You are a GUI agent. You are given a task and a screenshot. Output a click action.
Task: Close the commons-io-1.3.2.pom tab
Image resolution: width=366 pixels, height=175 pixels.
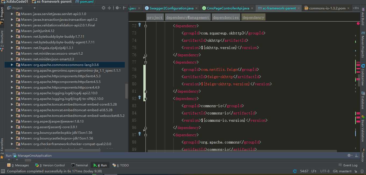[349, 8]
